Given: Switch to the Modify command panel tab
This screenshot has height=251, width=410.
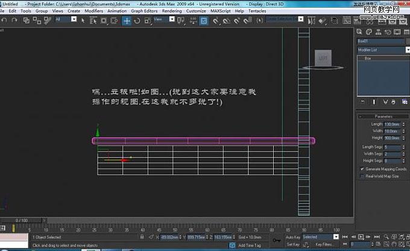Looking at the screenshot, I should point(369,32).
